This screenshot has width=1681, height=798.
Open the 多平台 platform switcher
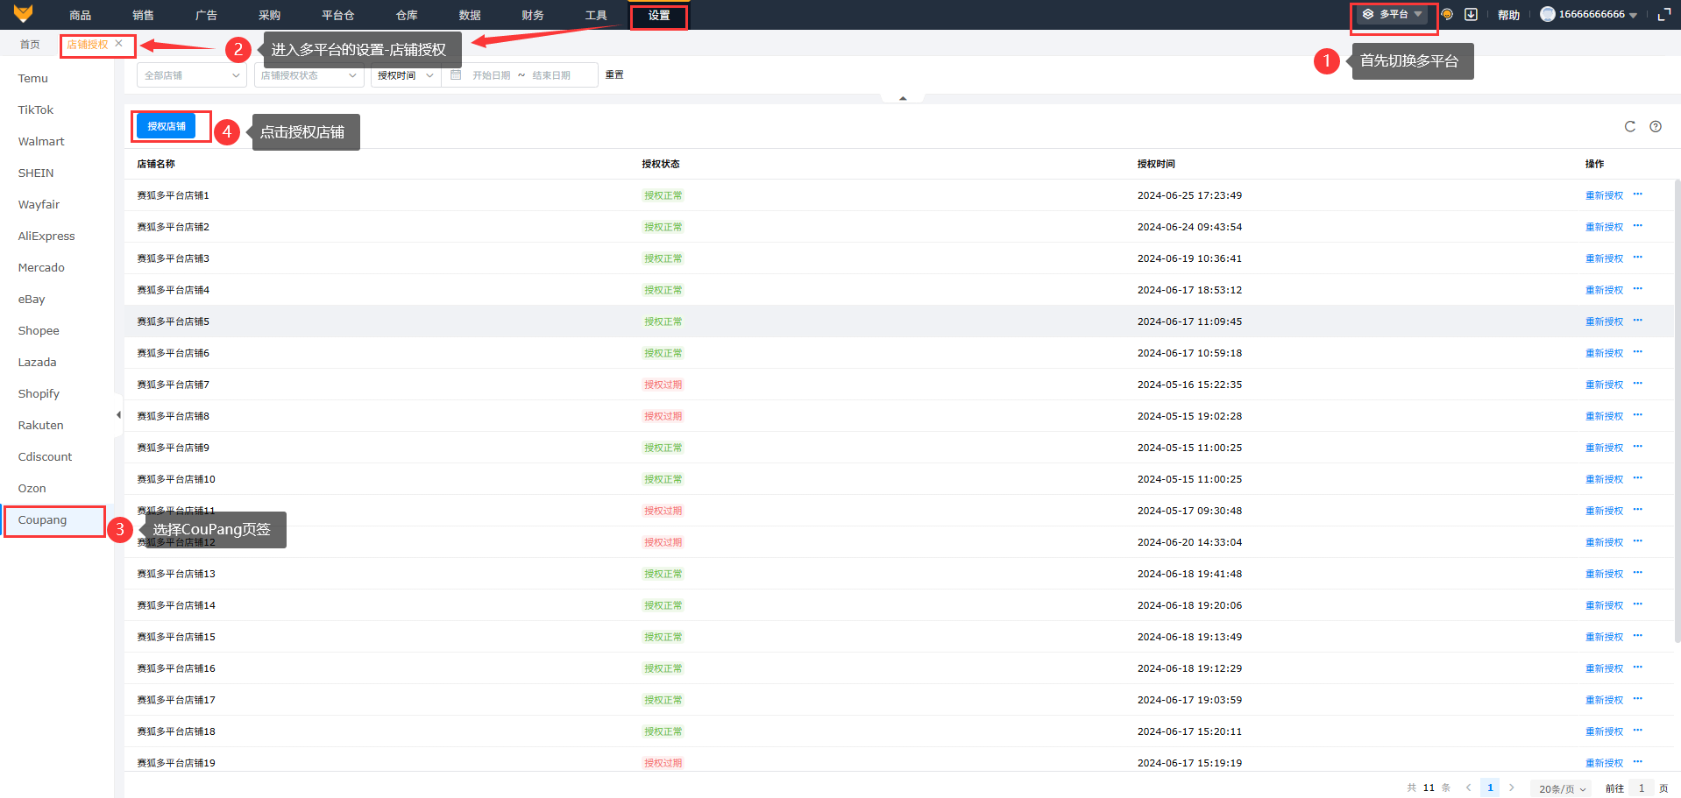point(1393,14)
